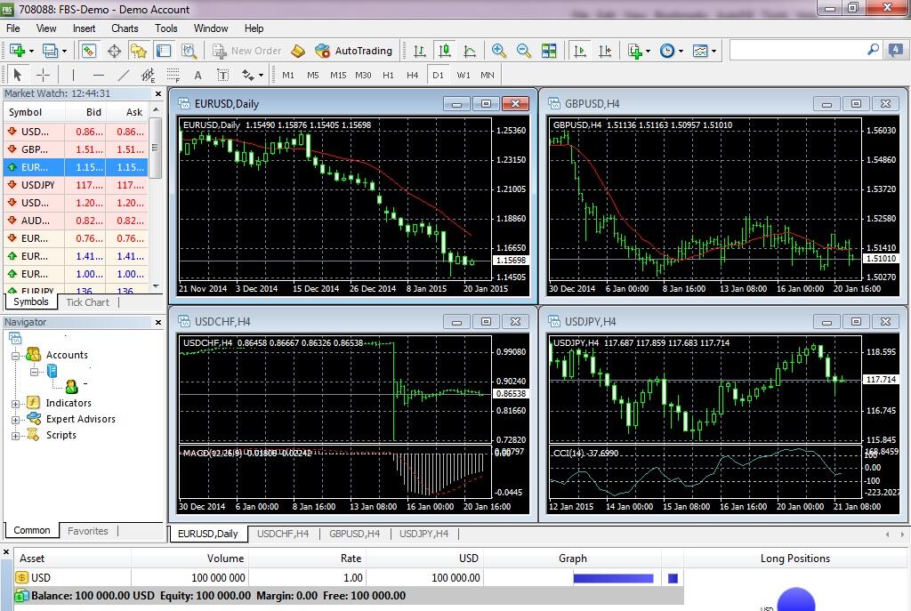Tile chart windows via the toolbar icon
The image size is (911, 611).
click(x=548, y=51)
